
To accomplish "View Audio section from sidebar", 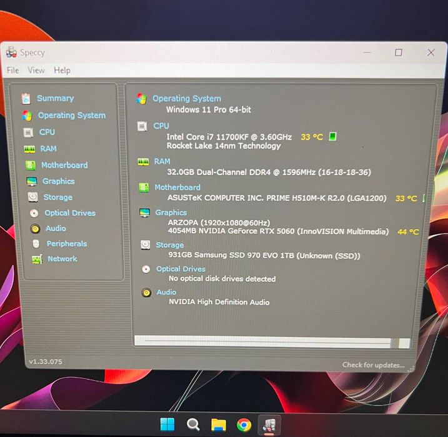I will 56,228.
